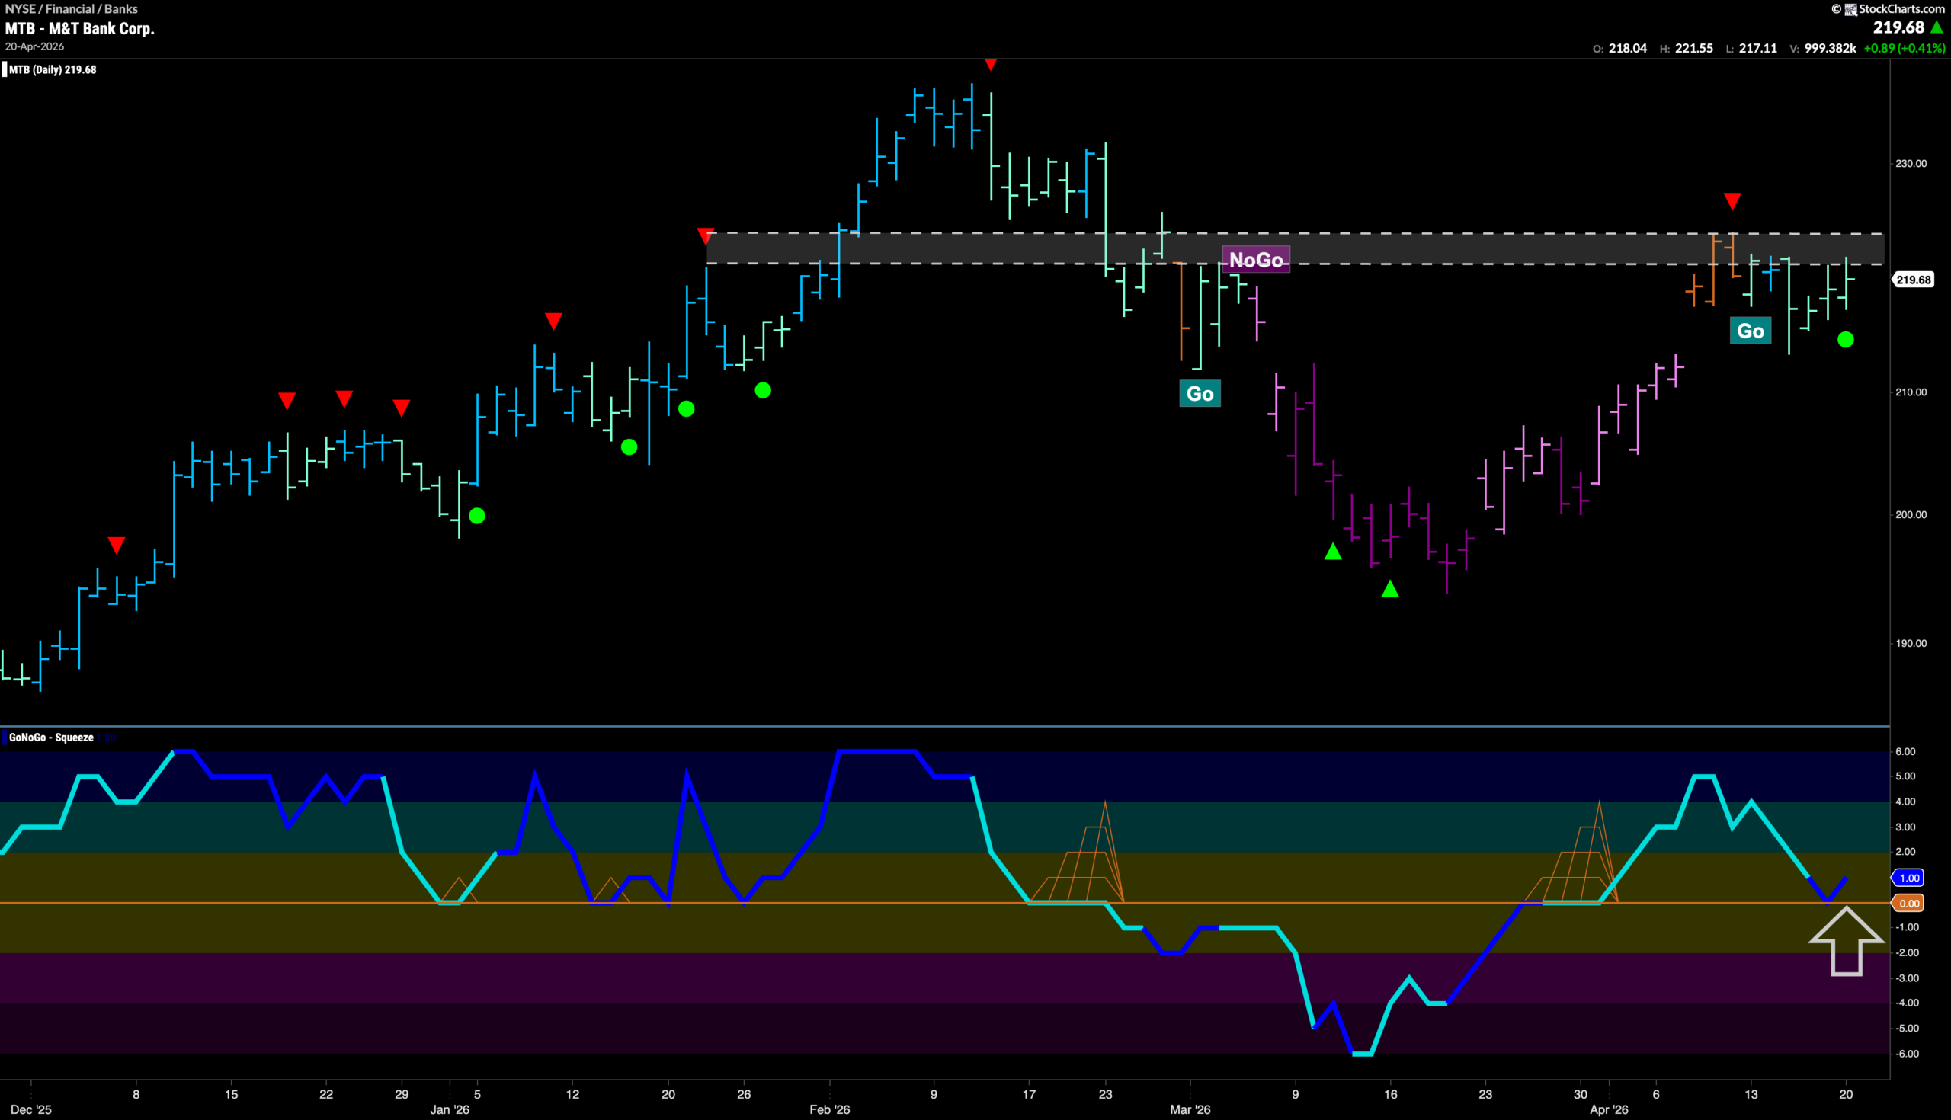This screenshot has width=1951, height=1120.
Task: Click the change value +0.89 (+0.41%)
Action: point(1904,48)
